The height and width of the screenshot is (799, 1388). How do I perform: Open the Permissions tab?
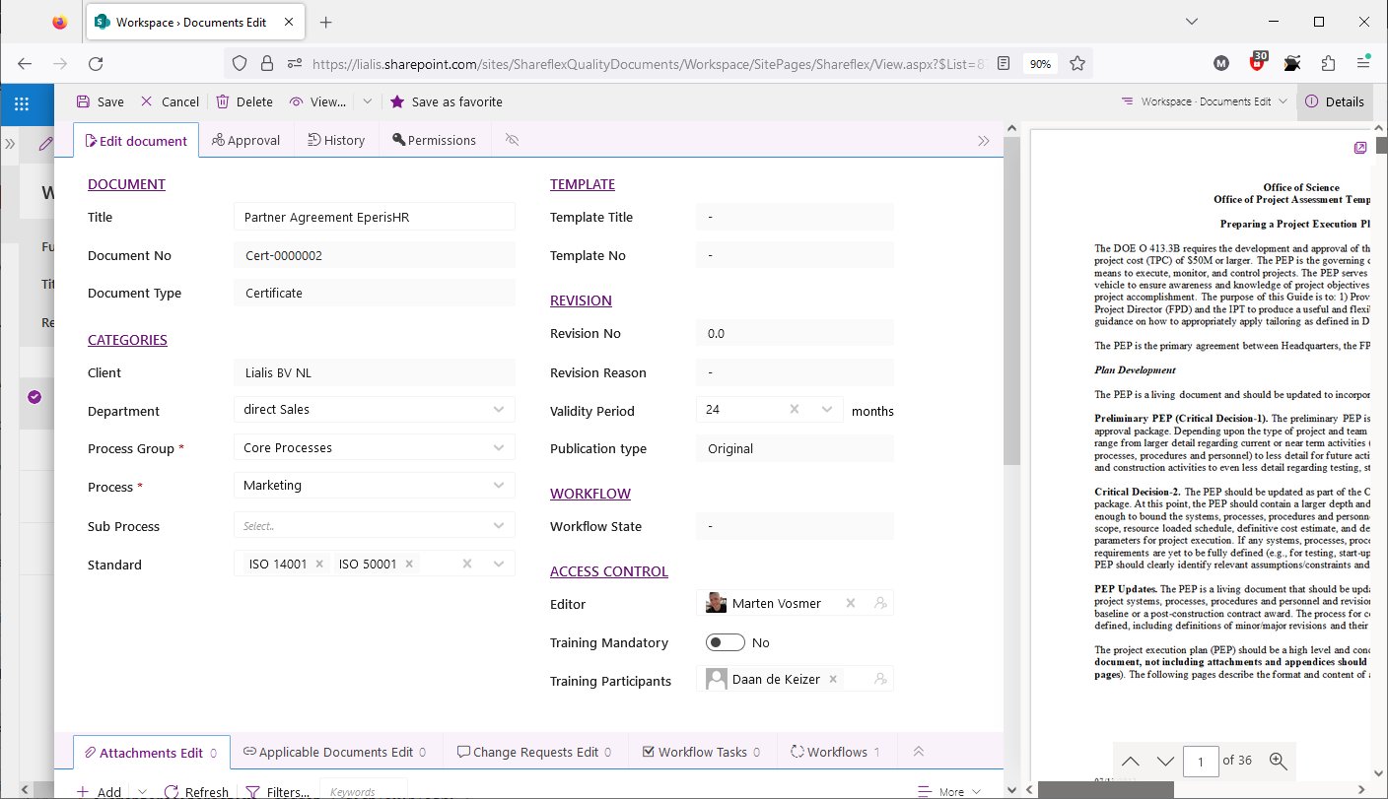pyautogui.click(x=434, y=140)
